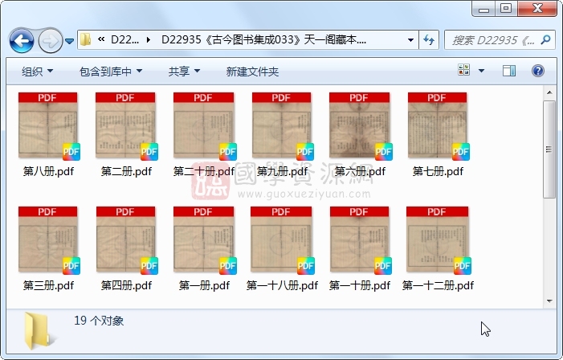
Task: Open help with question mark icon
Action: pos(538,71)
